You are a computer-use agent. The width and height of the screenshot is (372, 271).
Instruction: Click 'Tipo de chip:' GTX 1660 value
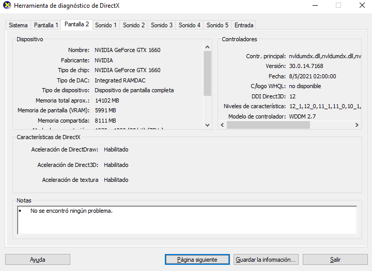tap(128, 70)
